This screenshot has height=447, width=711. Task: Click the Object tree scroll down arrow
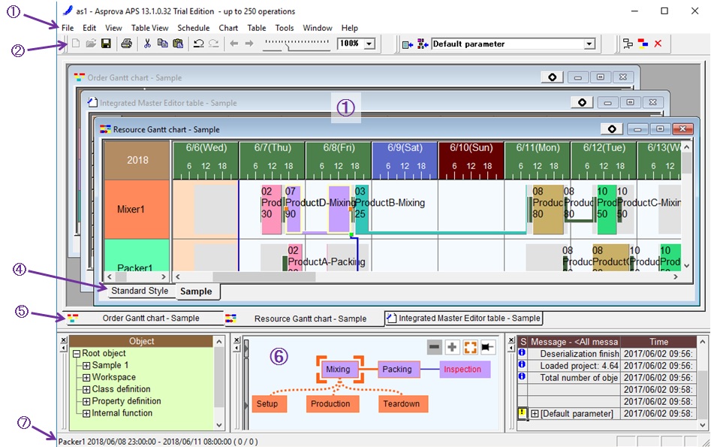click(219, 426)
